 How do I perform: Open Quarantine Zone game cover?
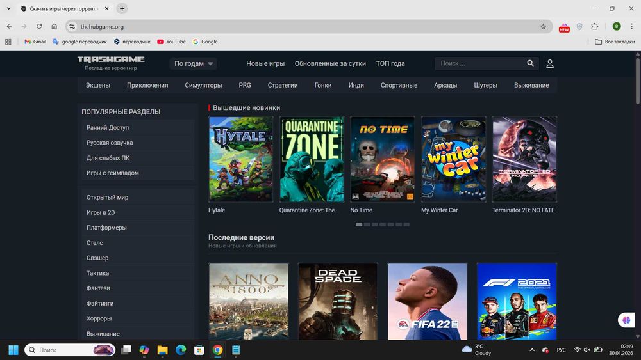[x=312, y=159]
